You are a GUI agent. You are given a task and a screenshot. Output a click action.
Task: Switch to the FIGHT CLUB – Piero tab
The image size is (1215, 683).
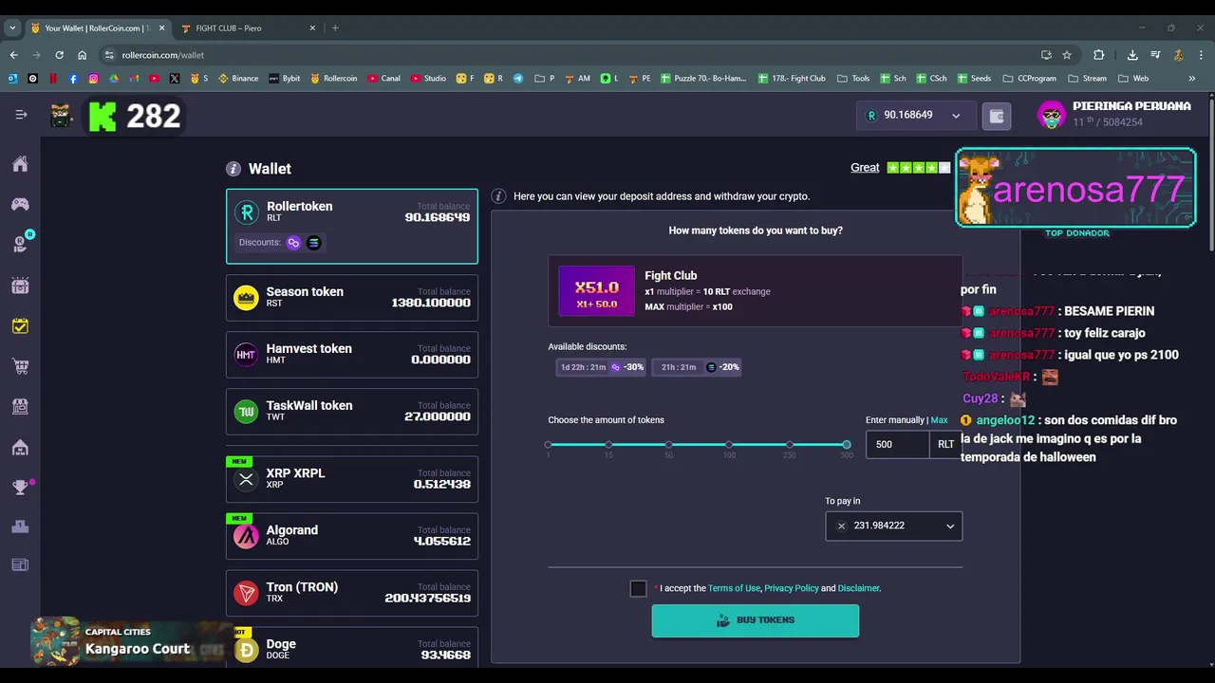[247, 28]
